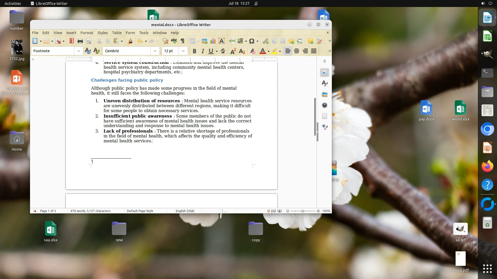
Task: Clone formatting with the paintbrush icon
Action: click(x=130, y=41)
